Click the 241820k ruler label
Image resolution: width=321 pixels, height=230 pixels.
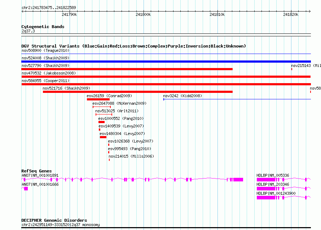pyautogui.click(x=291, y=14)
